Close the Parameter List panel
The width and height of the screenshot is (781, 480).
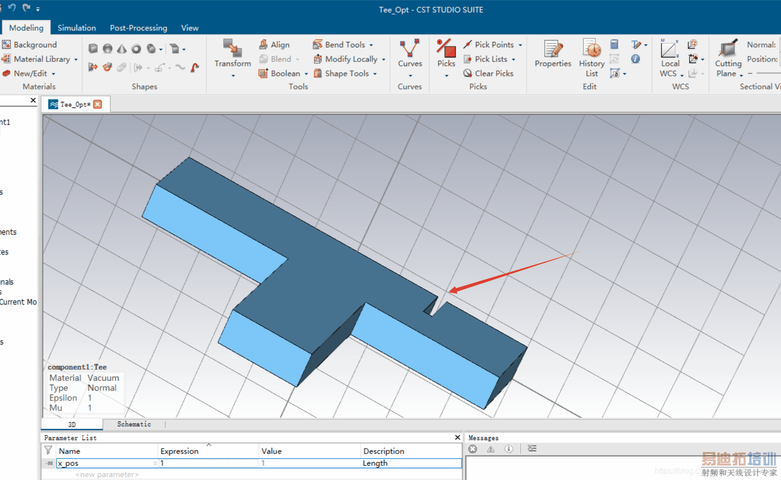(457, 438)
